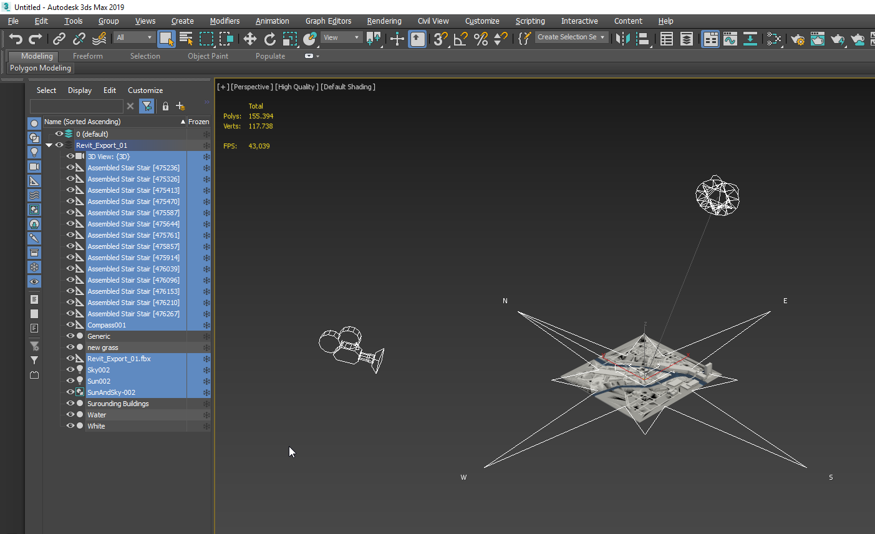Select the Move tool in toolbar

tap(249, 39)
